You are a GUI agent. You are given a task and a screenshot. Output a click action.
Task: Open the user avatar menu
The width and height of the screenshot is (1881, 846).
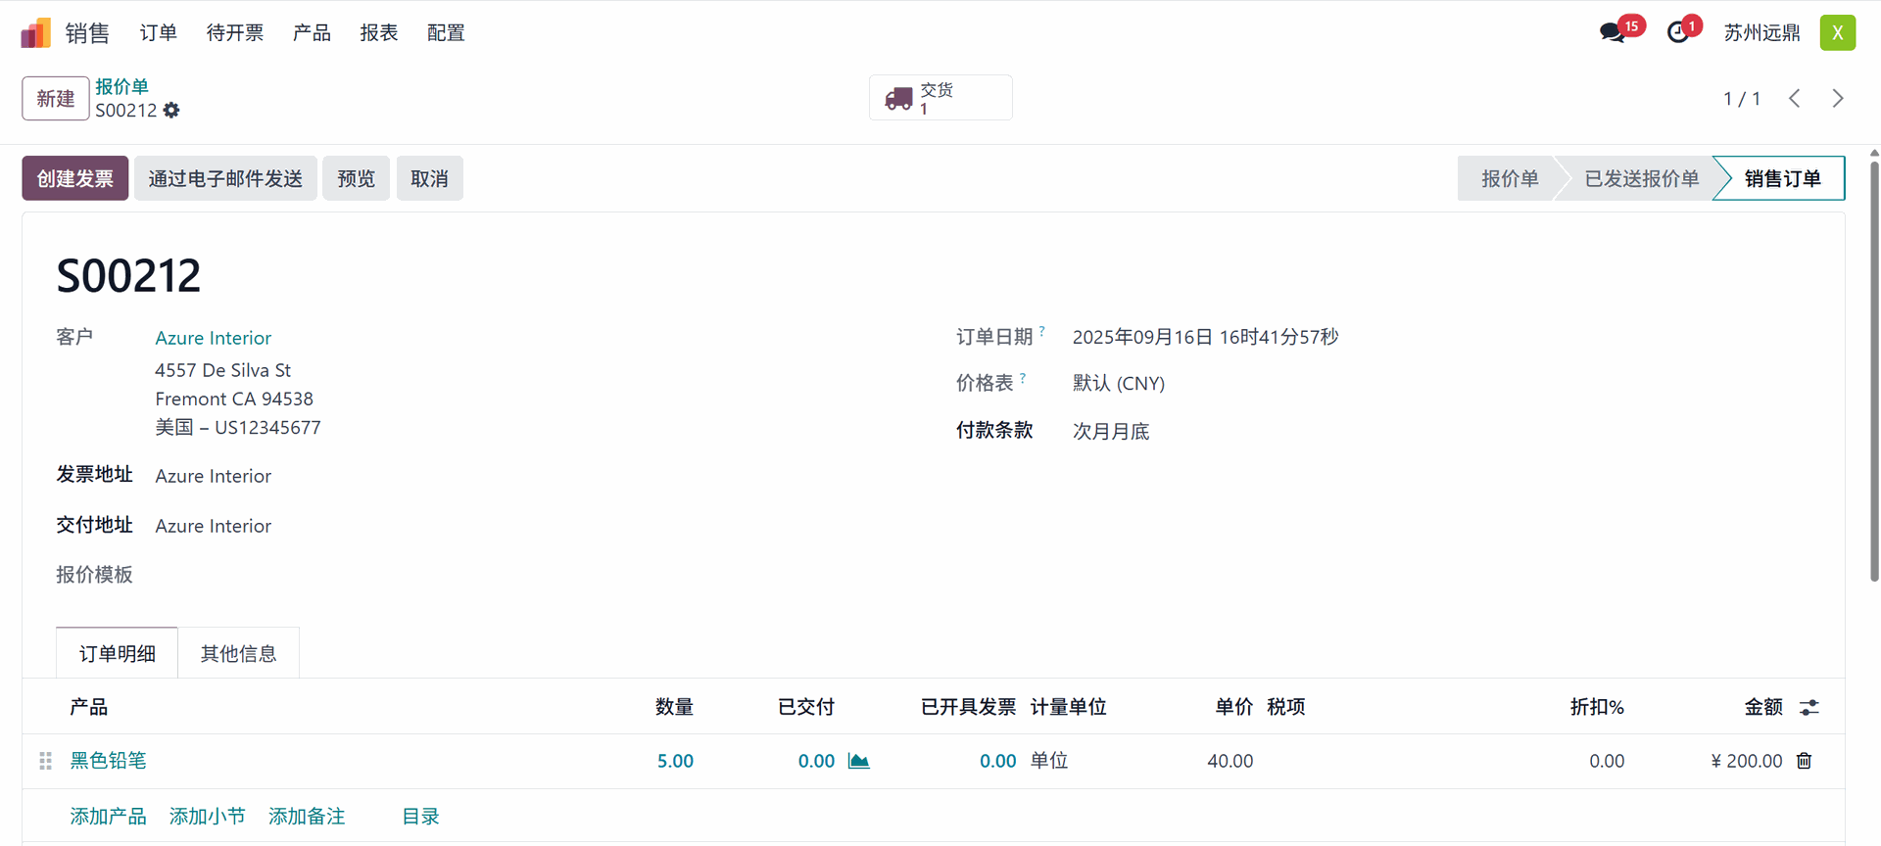tap(1837, 32)
